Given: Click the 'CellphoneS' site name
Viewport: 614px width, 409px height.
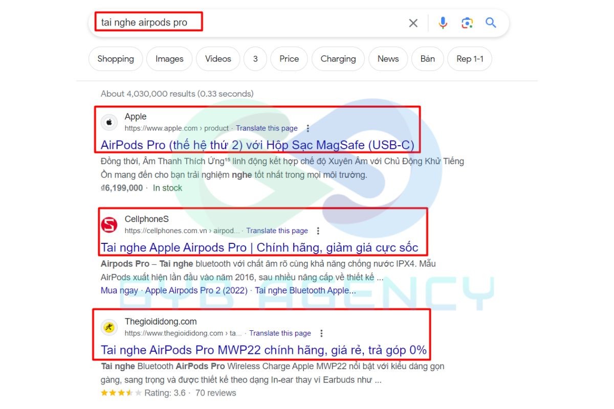Looking at the screenshot, I should 147,219.
